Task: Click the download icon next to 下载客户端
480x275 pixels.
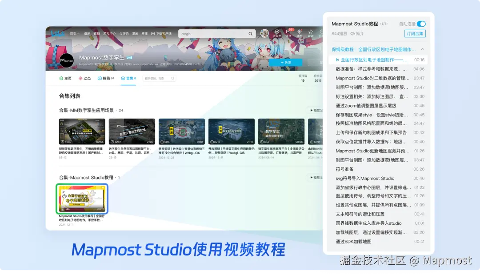Action: tap(153, 34)
